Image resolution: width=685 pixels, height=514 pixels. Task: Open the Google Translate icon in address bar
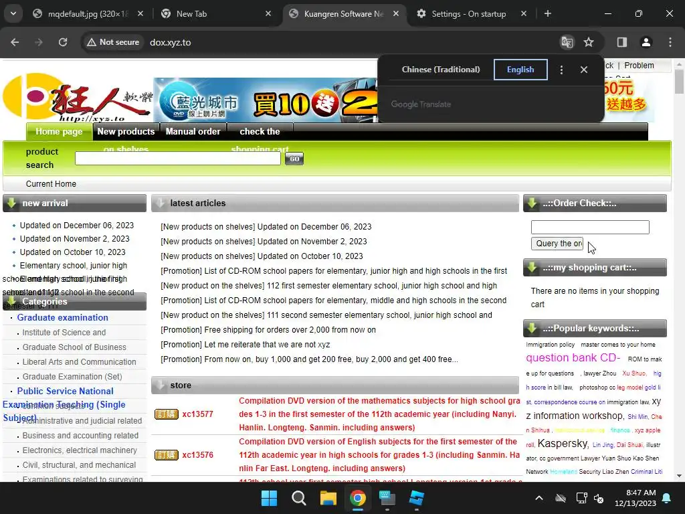[567, 42]
